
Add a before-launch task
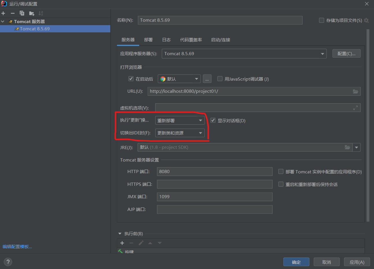(x=122, y=243)
